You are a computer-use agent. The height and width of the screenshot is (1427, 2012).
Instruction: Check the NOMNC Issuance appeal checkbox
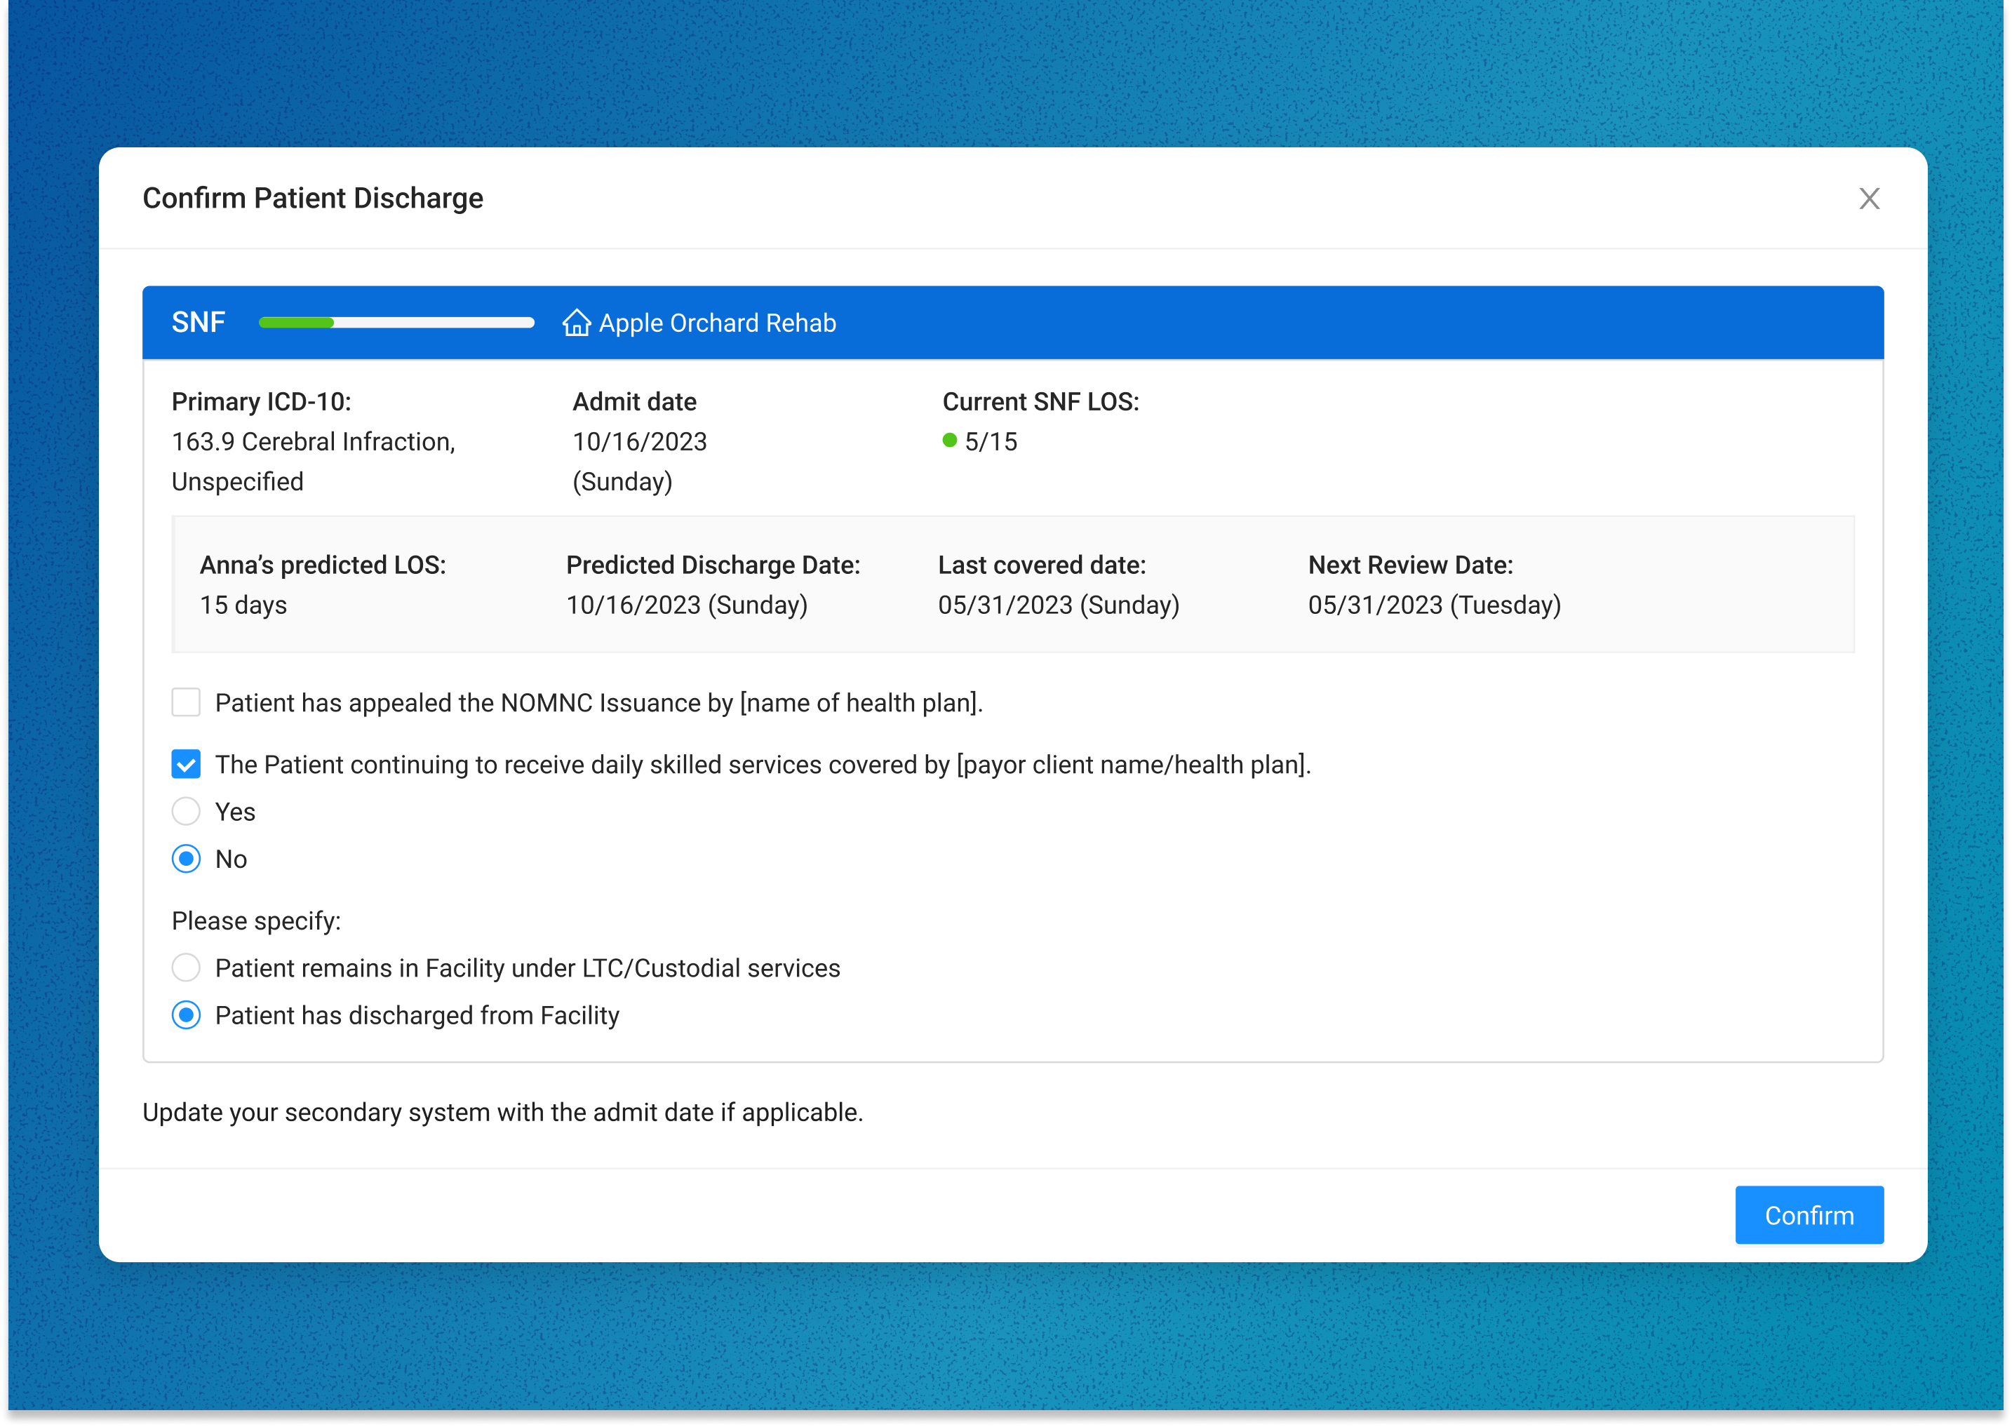pos(187,703)
